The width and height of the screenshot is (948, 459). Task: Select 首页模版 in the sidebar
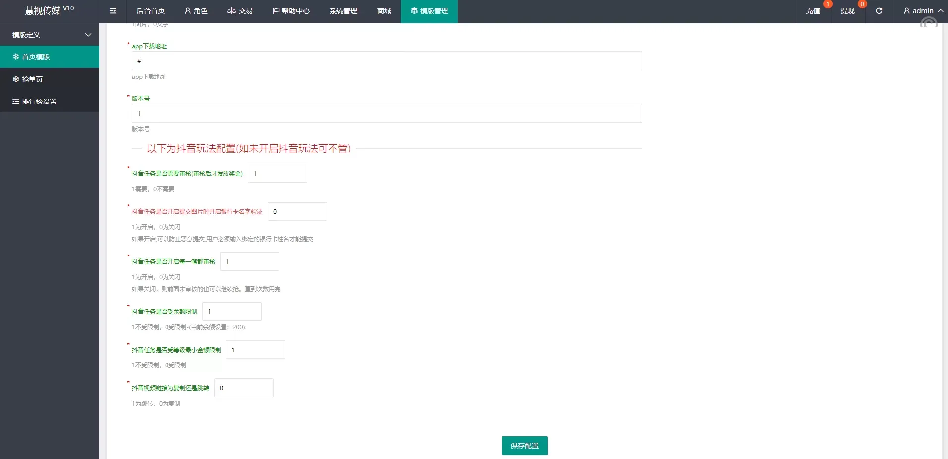point(37,56)
